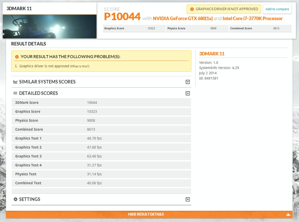Expand the Settings section arrow box

pyautogui.click(x=188, y=199)
